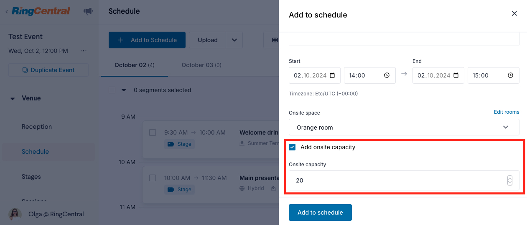Open the end date calendar picker icon
Viewport: 527px width, 225px height.
click(x=456, y=75)
